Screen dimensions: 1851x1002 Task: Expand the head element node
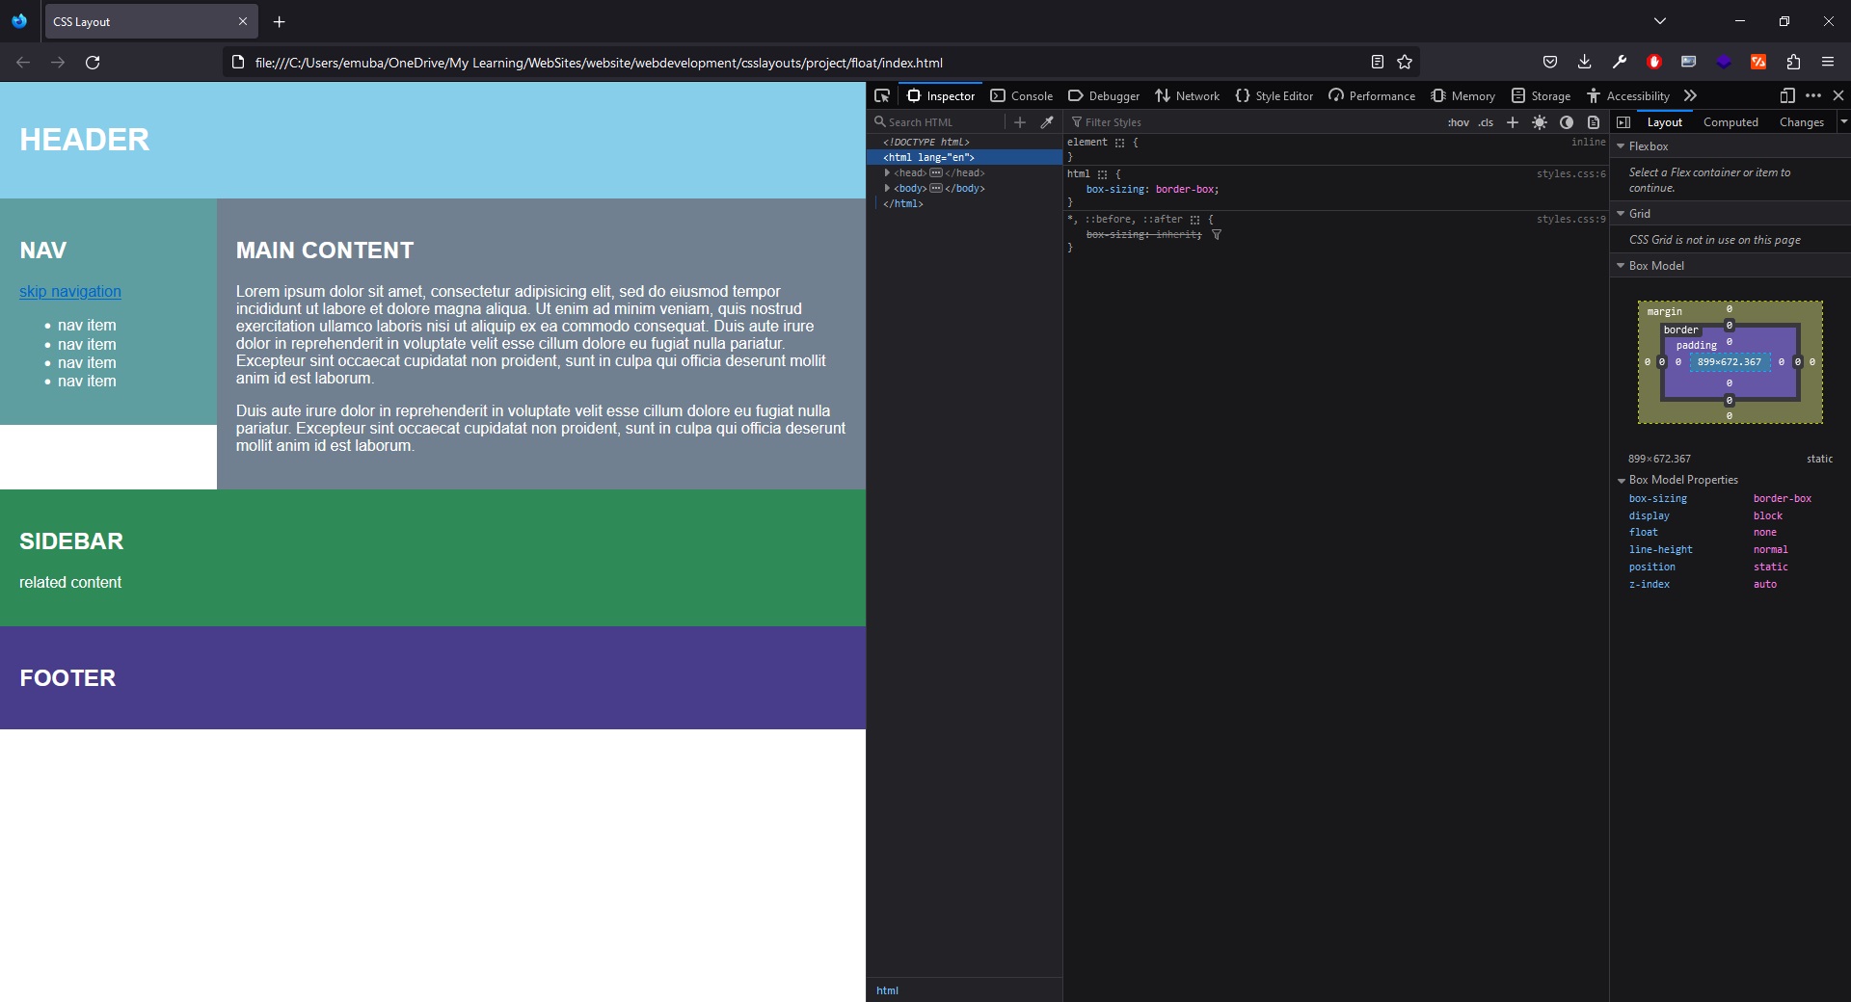click(x=887, y=172)
